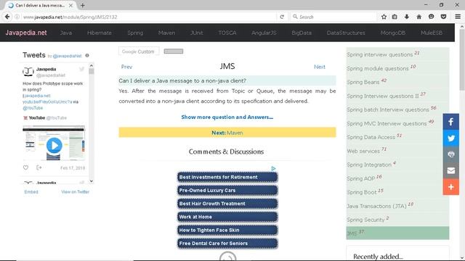The width and height of the screenshot is (465, 261).
Task: Open the MuleESB menu item
Action: point(432,33)
